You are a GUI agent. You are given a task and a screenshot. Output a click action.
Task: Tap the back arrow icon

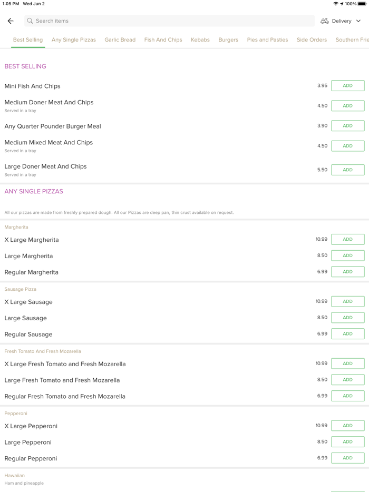click(11, 21)
